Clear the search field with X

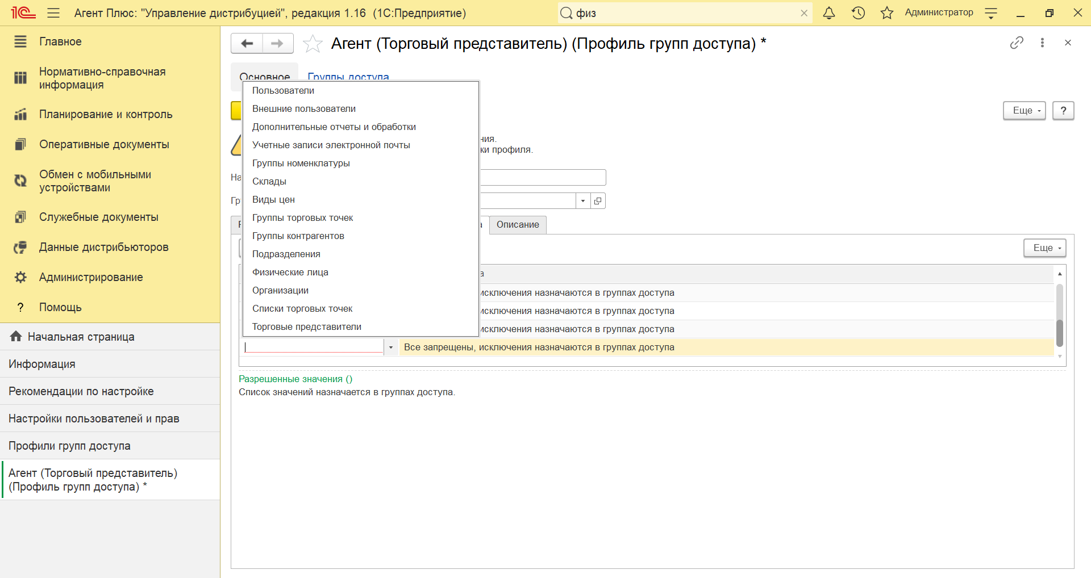[804, 13]
